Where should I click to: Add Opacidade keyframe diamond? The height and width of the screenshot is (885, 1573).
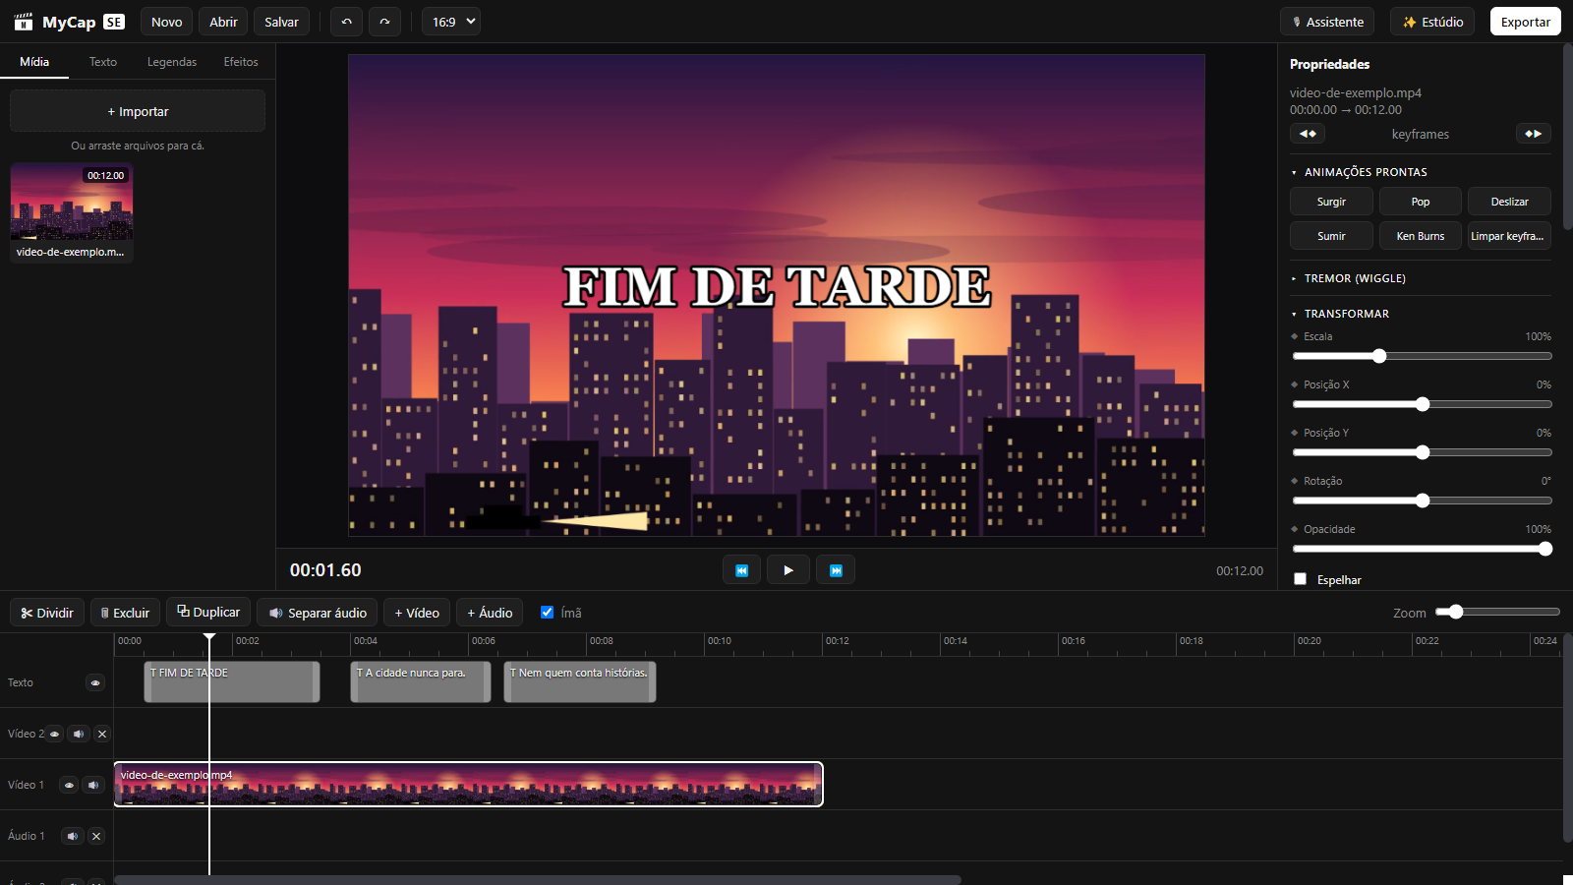[x=1295, y=529]
